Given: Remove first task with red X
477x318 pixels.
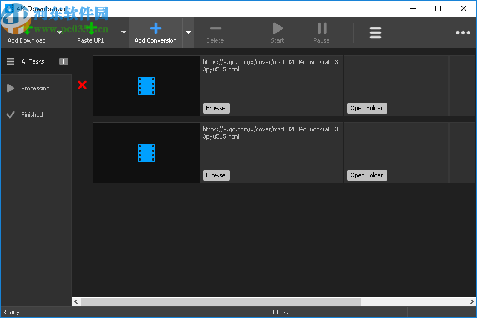Looking at the screenshot, I should point(82,85).
